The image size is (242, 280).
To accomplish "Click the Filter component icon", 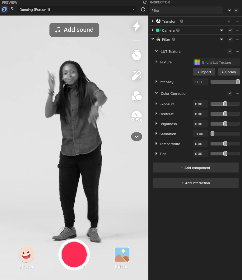I will click(x=158, y=39).
